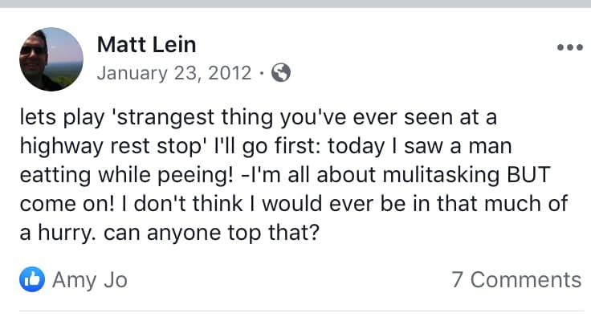This screenshot has height=321, width=591.
Task: Open the three-dot post options menu
Action: [x=570, y=47]
